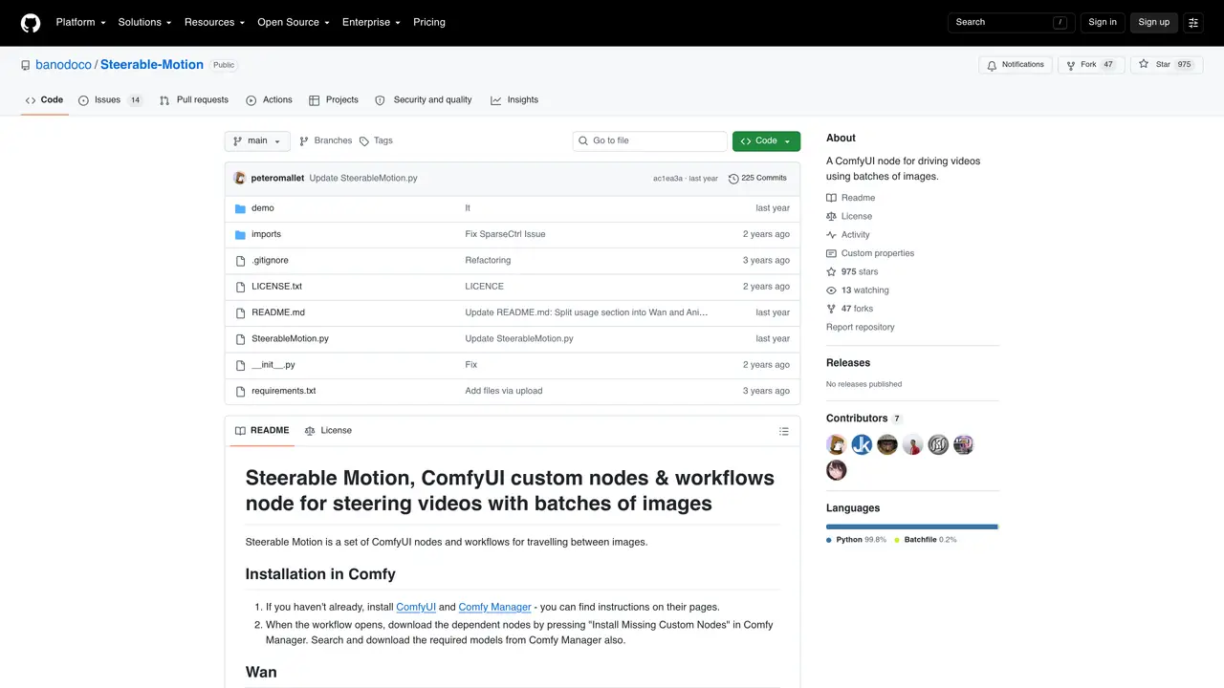Click the peteromallet author name

pos(277,179)
